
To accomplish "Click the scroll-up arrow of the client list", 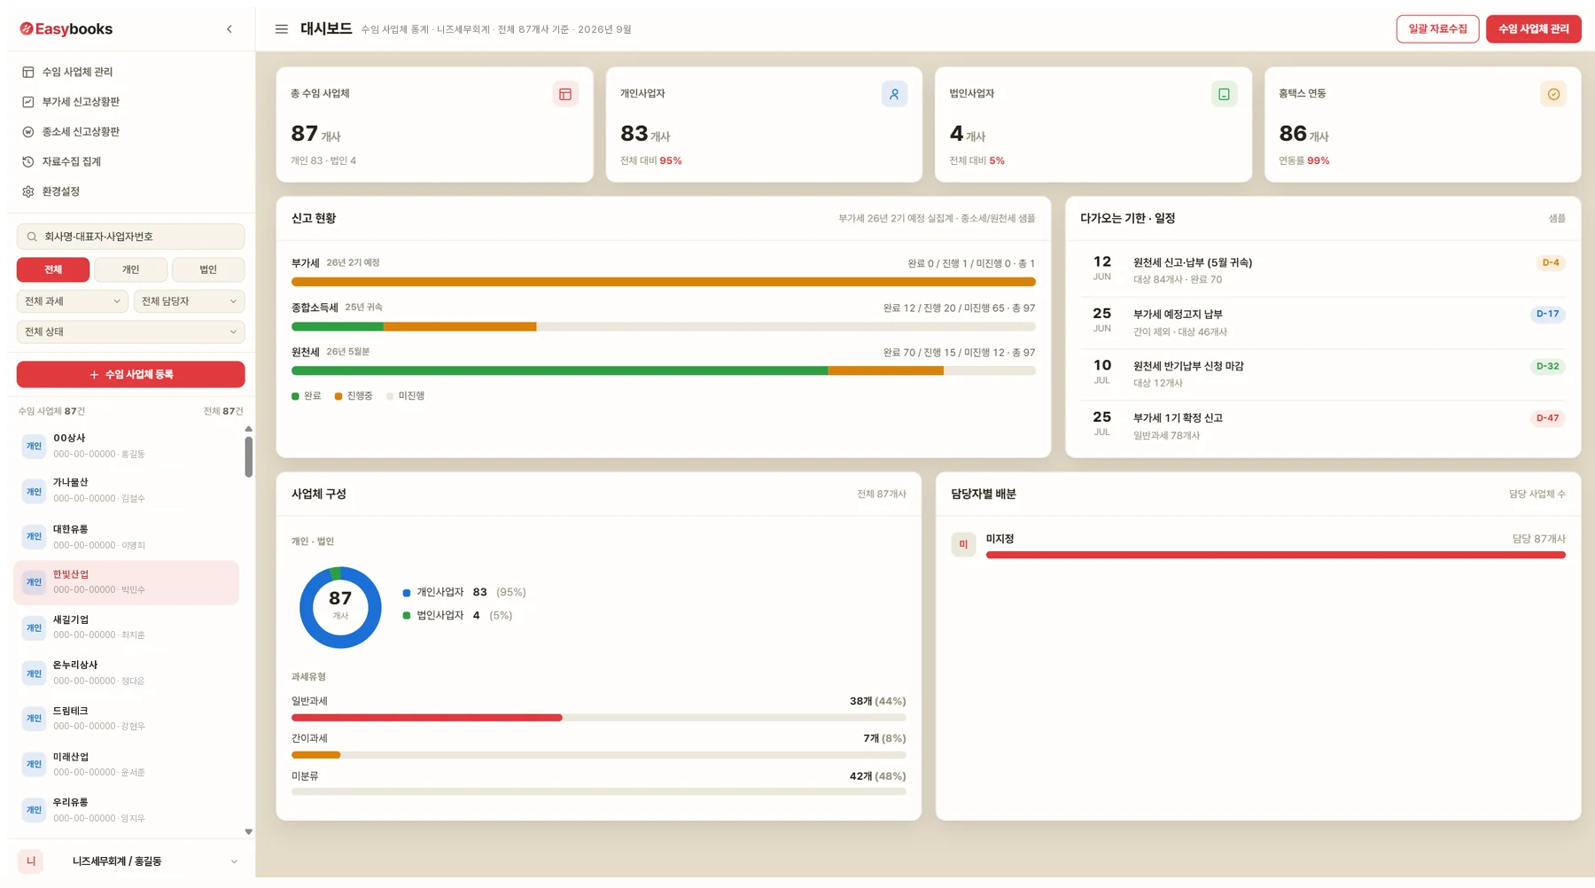I will pos(248,429).
